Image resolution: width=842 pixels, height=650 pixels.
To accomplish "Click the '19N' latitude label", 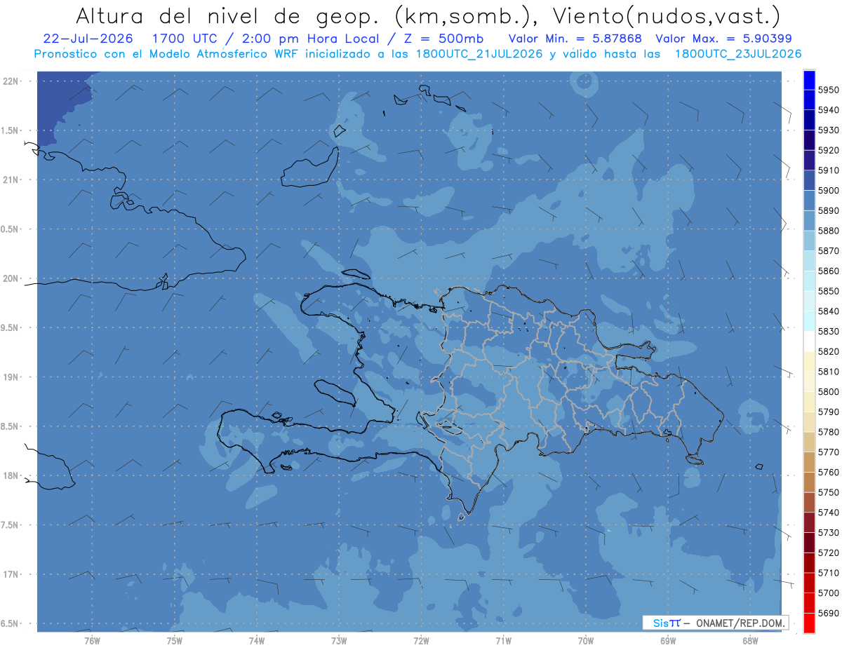I will pyautogui.click(x=11, y=377).
